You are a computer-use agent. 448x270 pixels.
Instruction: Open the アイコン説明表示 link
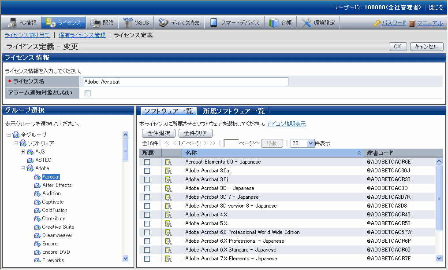click(286, 124)
